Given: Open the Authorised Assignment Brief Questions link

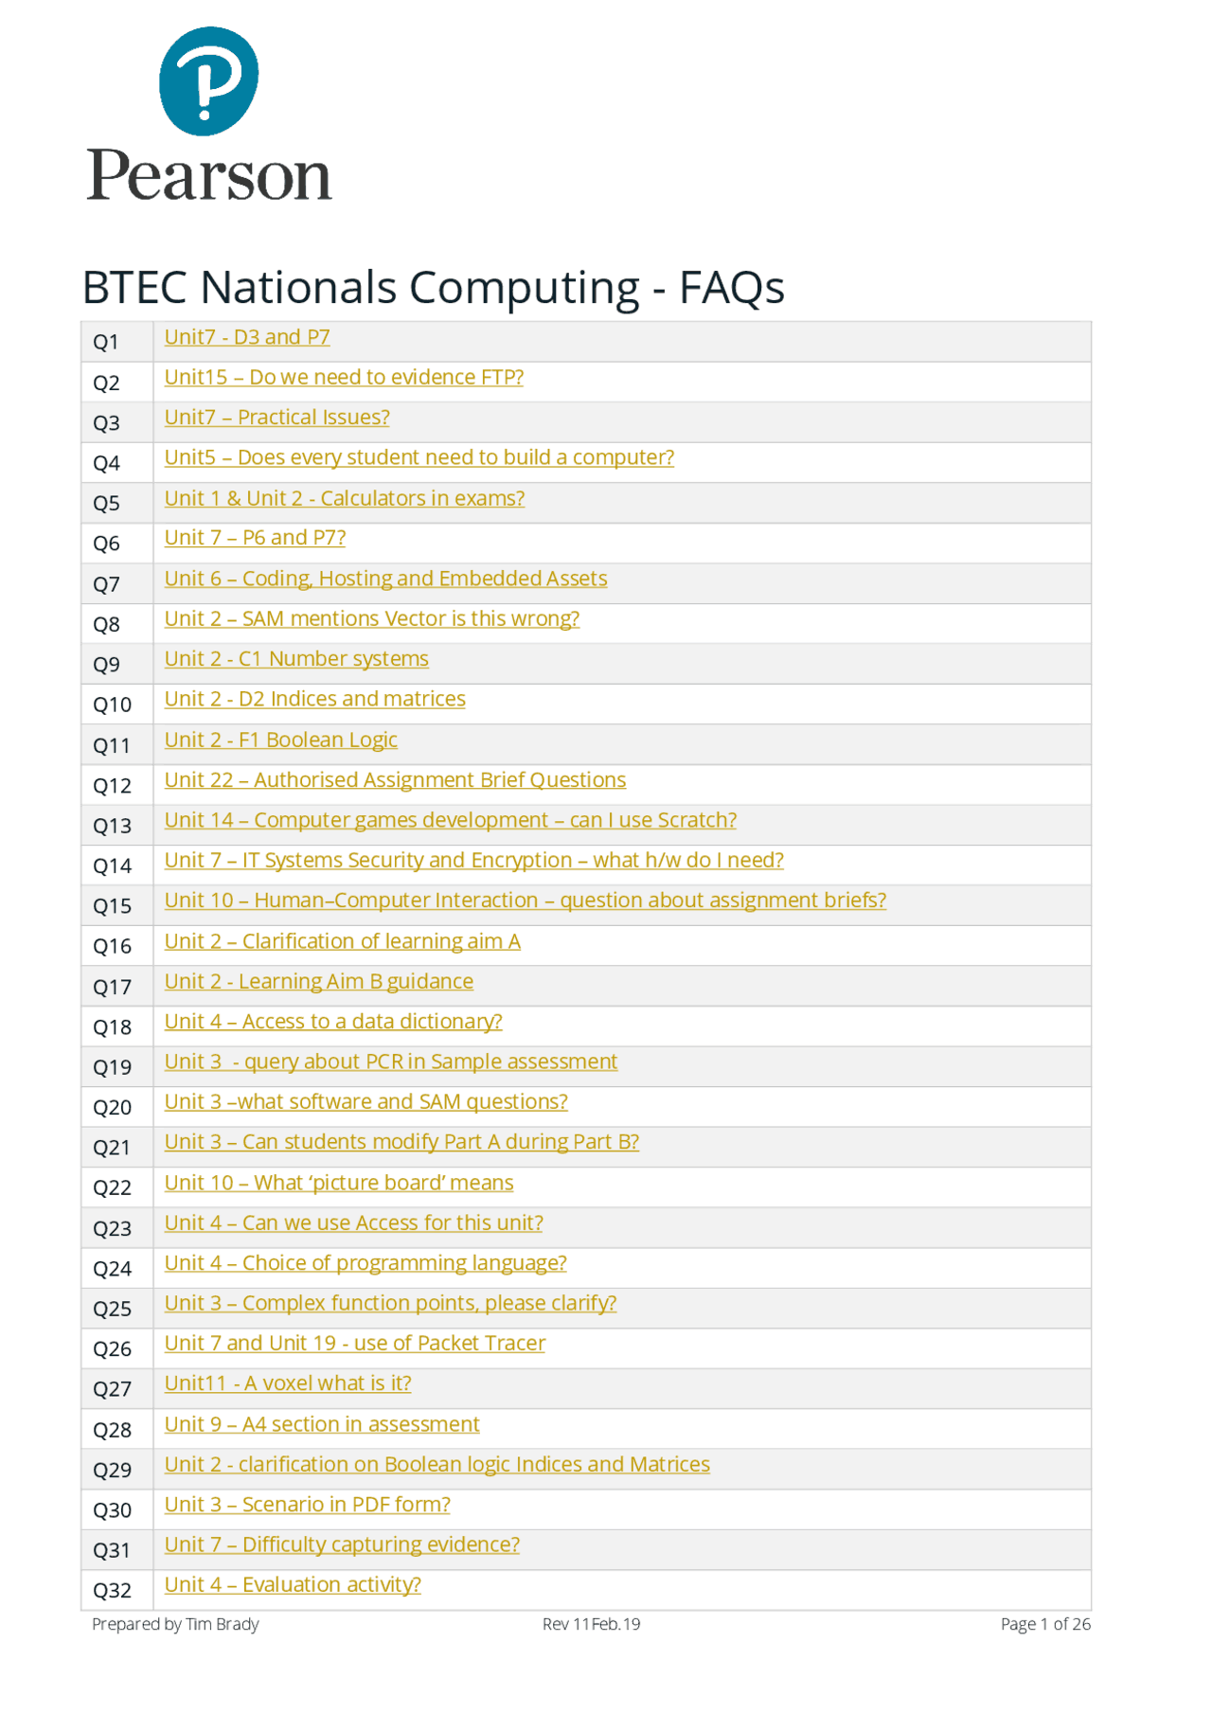Looking at the screenshot, I should coord(395,780).
